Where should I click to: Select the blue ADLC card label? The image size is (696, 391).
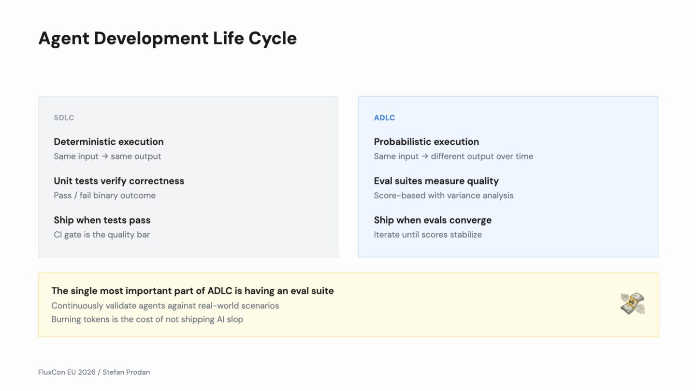click(x=384, y=118)
